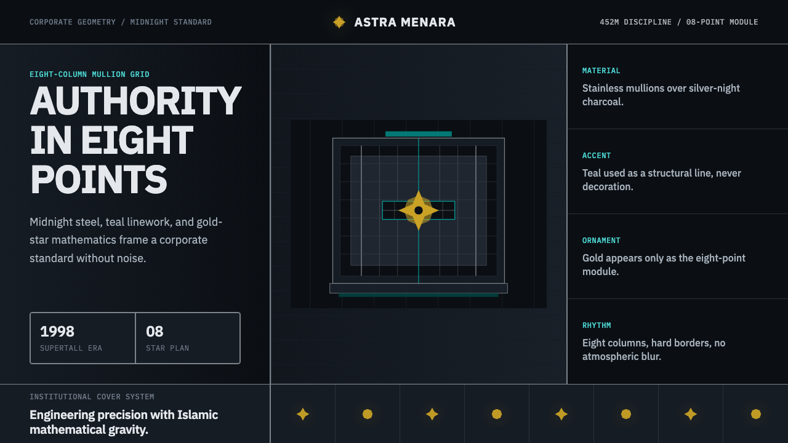Click the fourth four-point star in the bottom strip
Screen dimensions: 788x443
point(691,414)
